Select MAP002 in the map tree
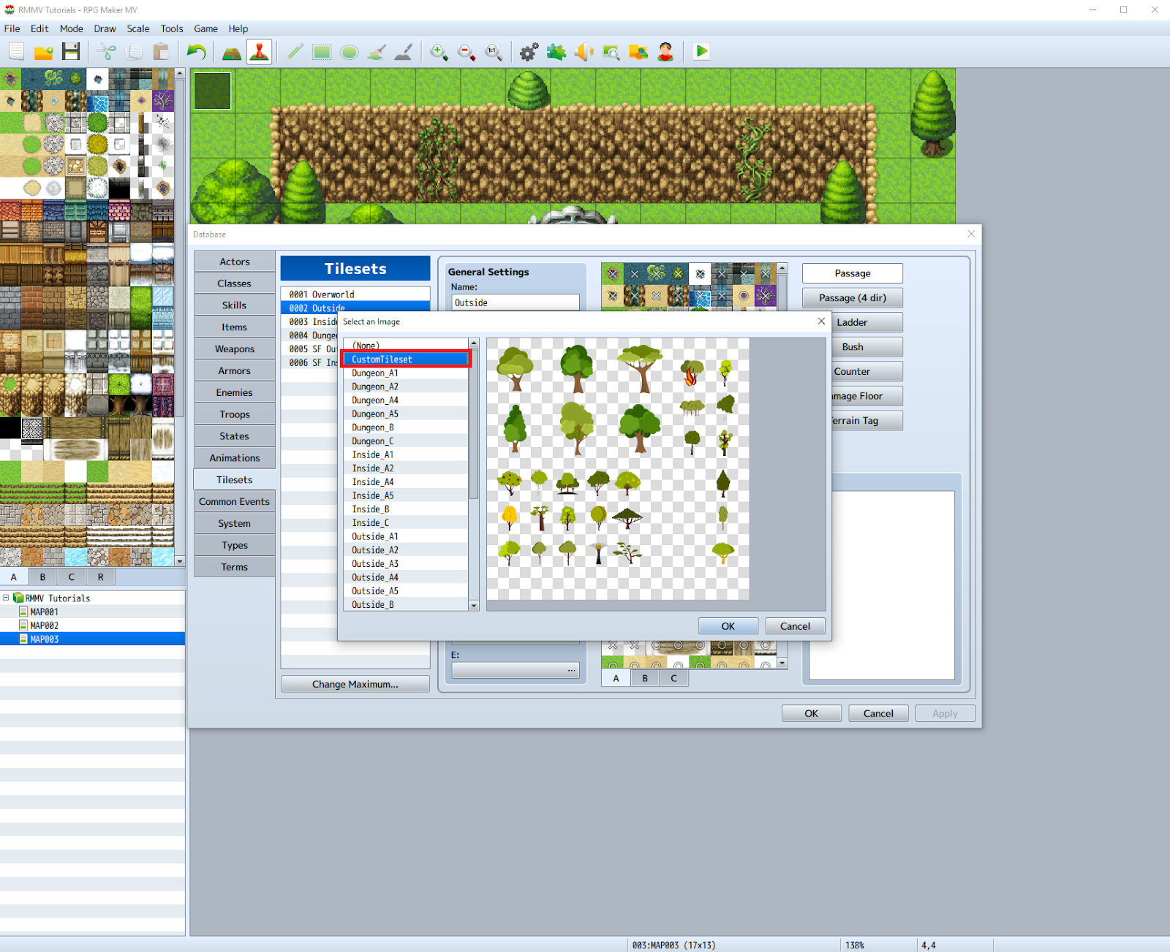 click(44, 625)
